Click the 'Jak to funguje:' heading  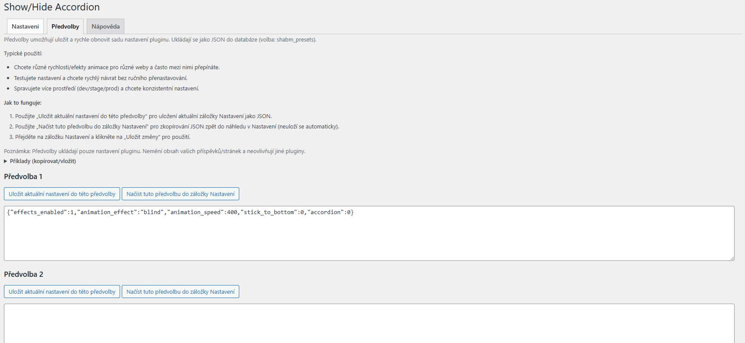pos(23,103)
